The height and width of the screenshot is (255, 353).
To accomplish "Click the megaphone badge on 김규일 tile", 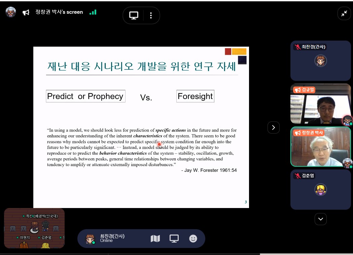I will coord(297,90).
